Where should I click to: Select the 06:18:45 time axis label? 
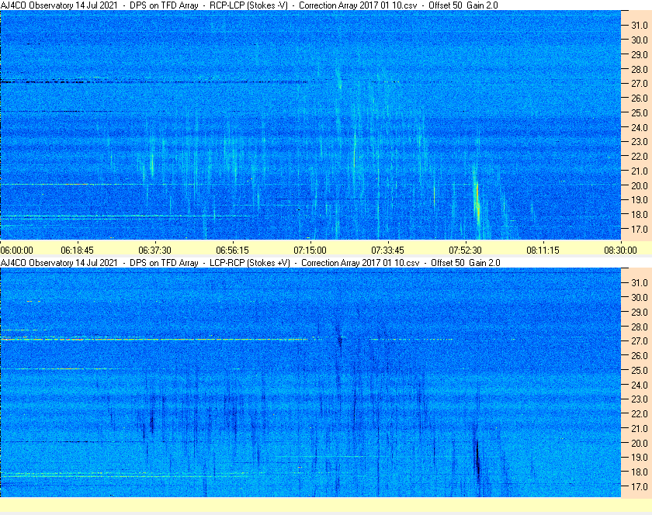click(x=78, y=251)
